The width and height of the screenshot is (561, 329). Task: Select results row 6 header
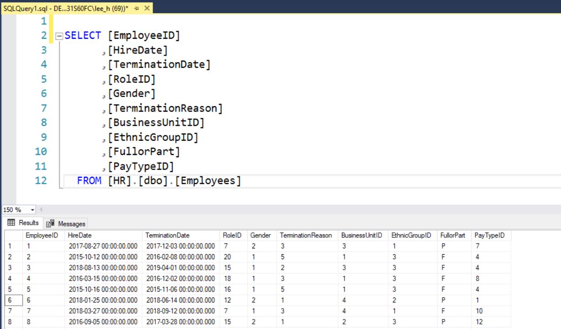coord(13,300)
